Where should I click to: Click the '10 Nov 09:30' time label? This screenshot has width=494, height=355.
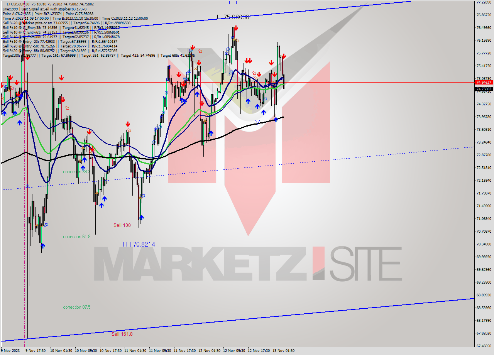coord(86,351)
